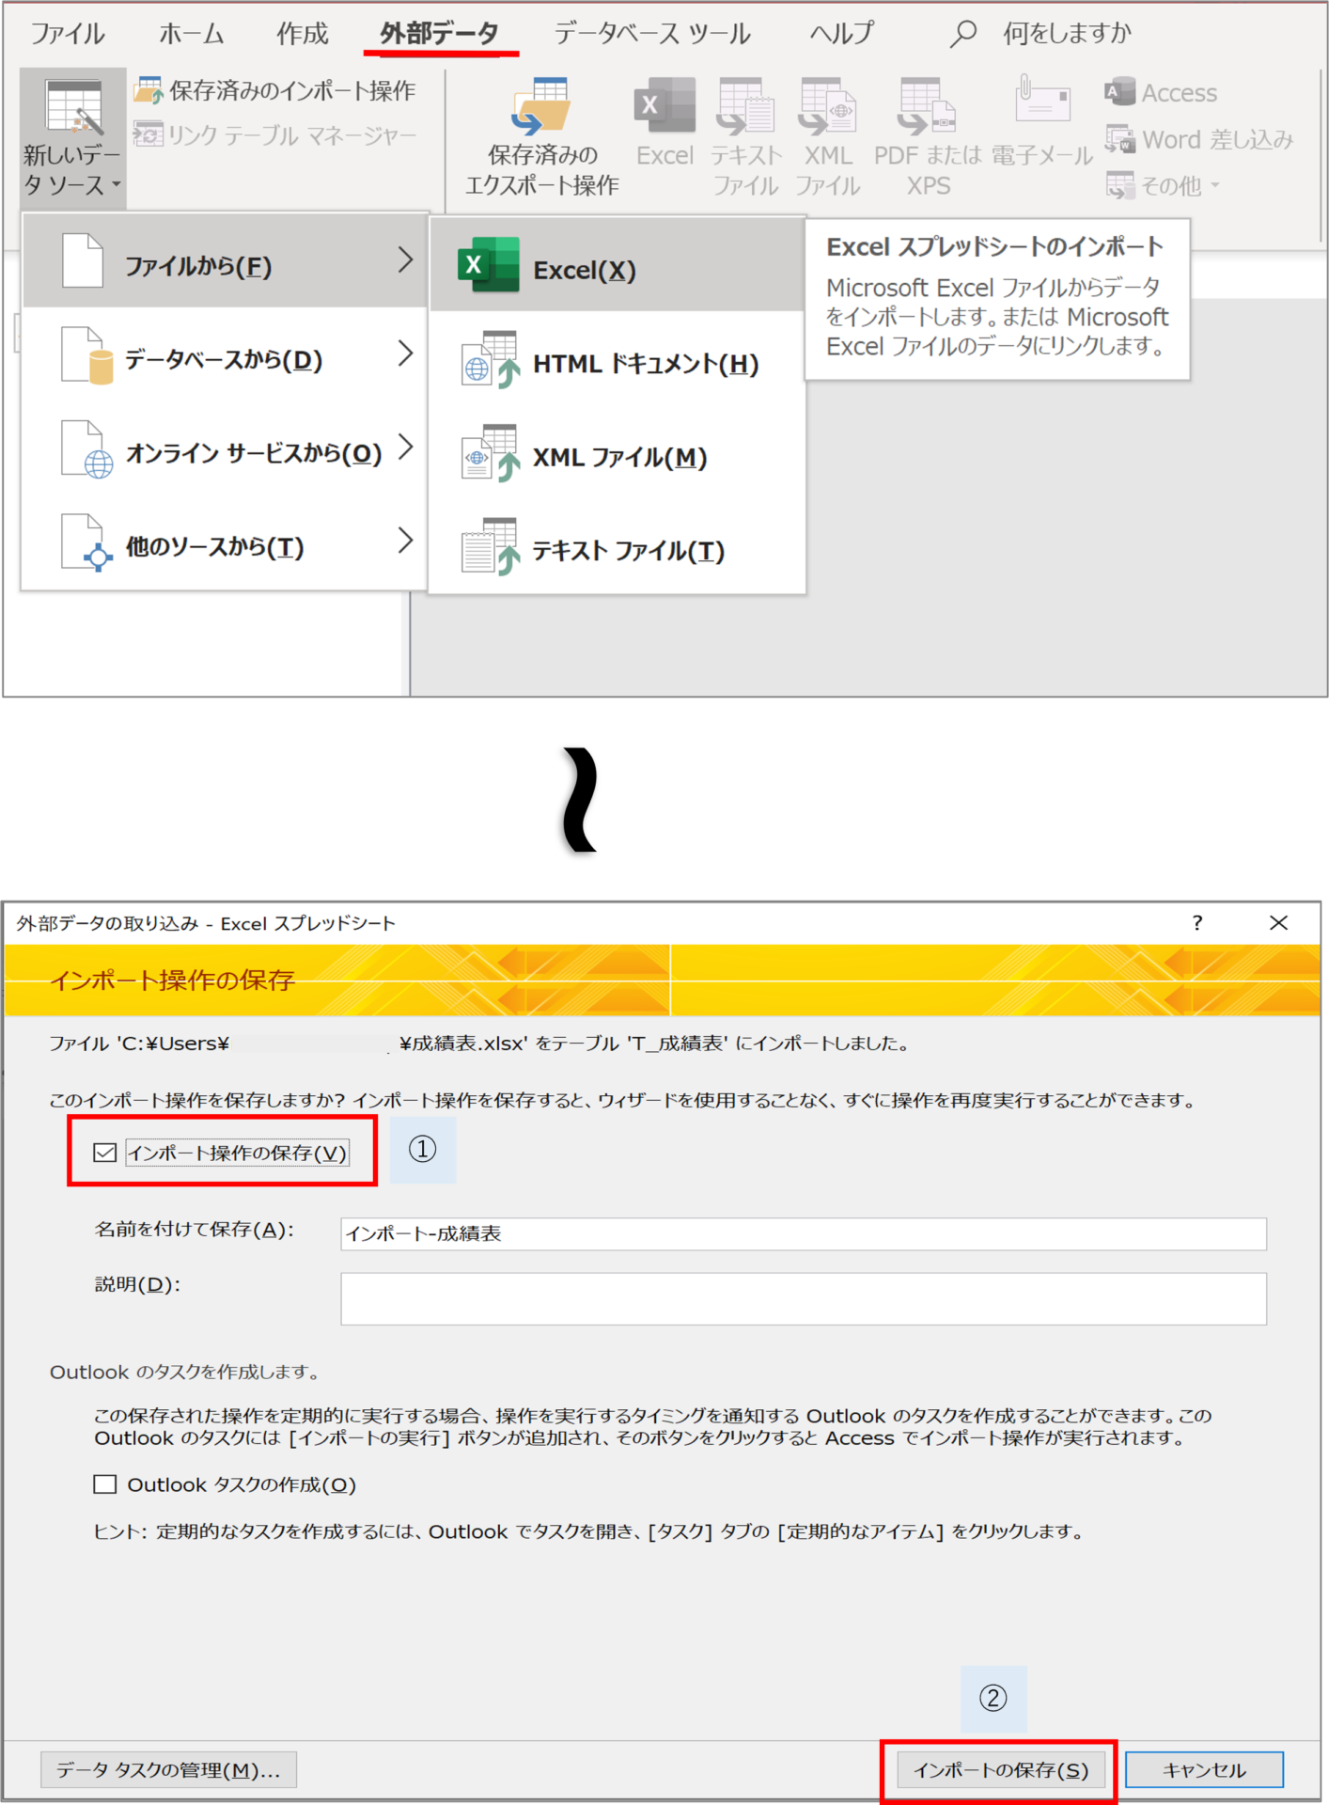This screenshot has height=1805, width=1329.
Task: Open the ヘルプ tab
Action: [x=842, y=34]
